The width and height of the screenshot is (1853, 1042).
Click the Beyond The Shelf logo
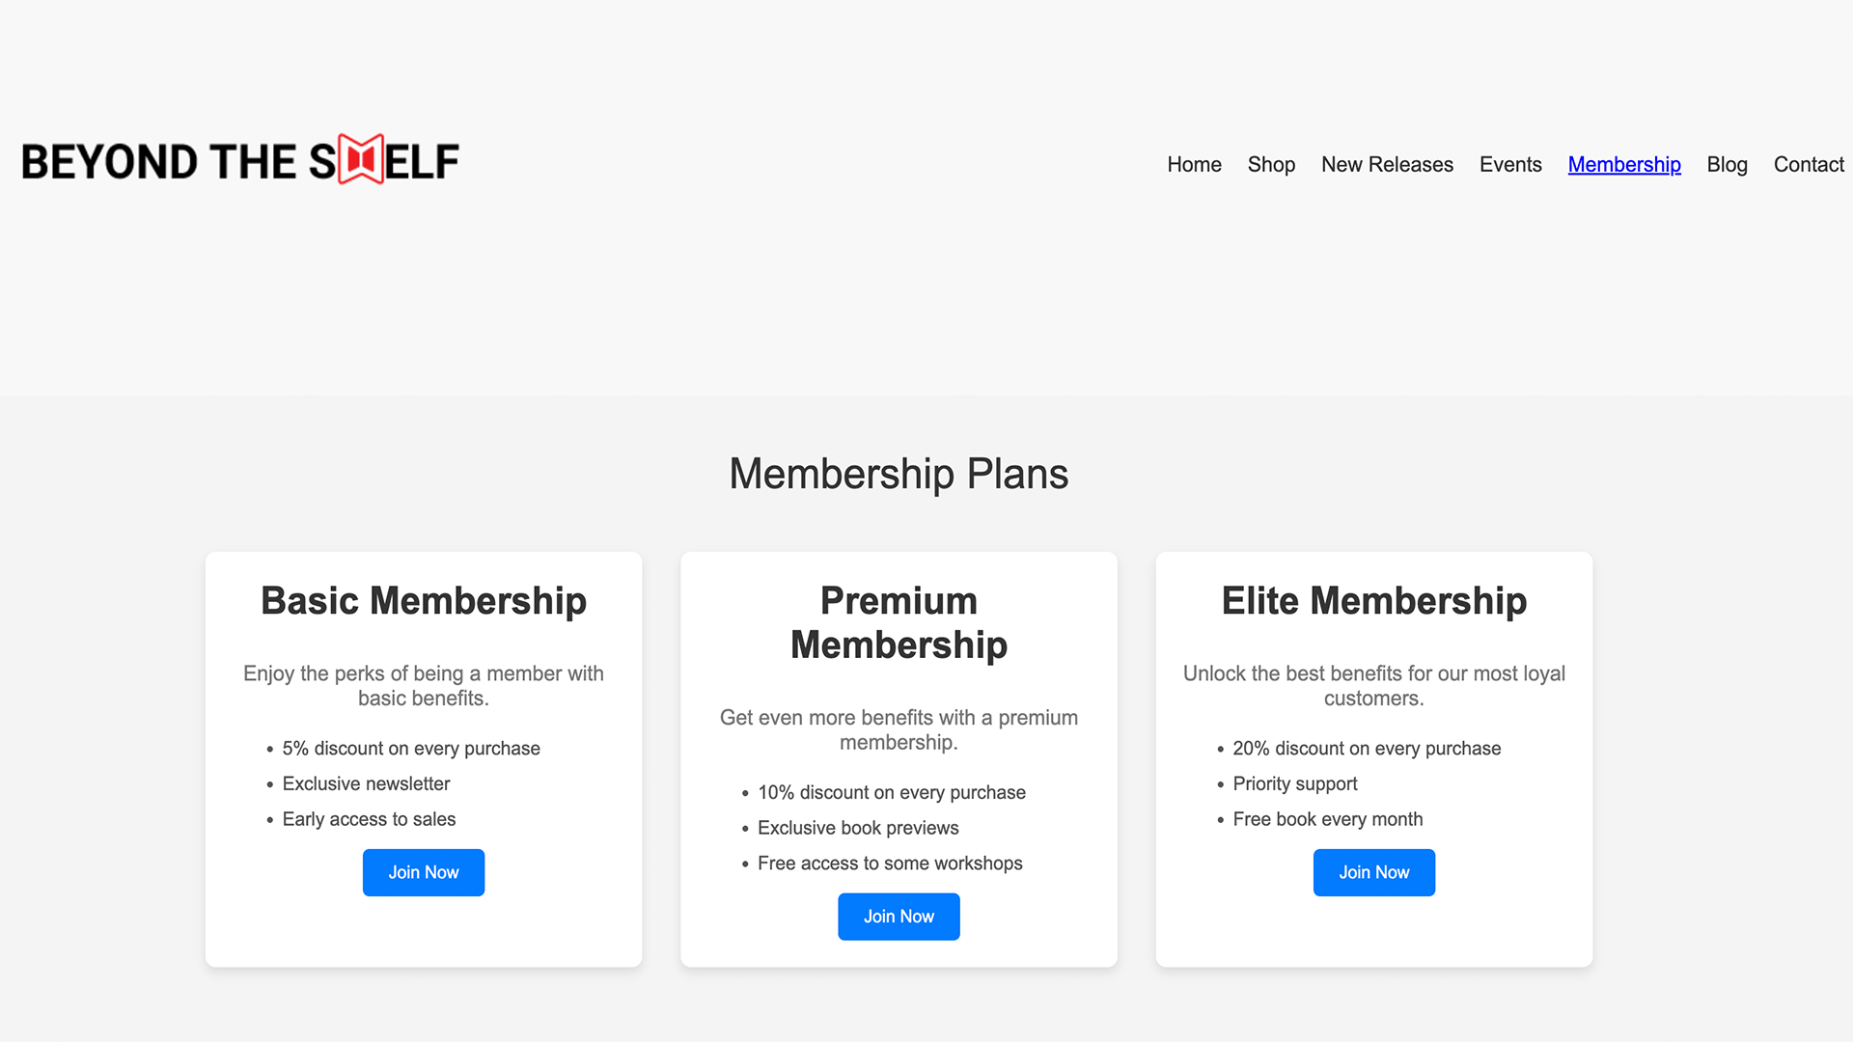[239, 161]
